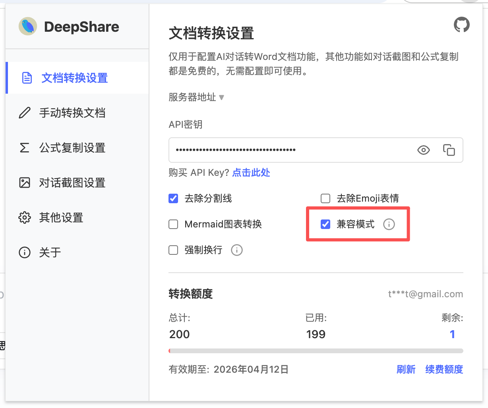Click the 续费额度 renew link
488x408 pixels.
click(x=444, y=370)
